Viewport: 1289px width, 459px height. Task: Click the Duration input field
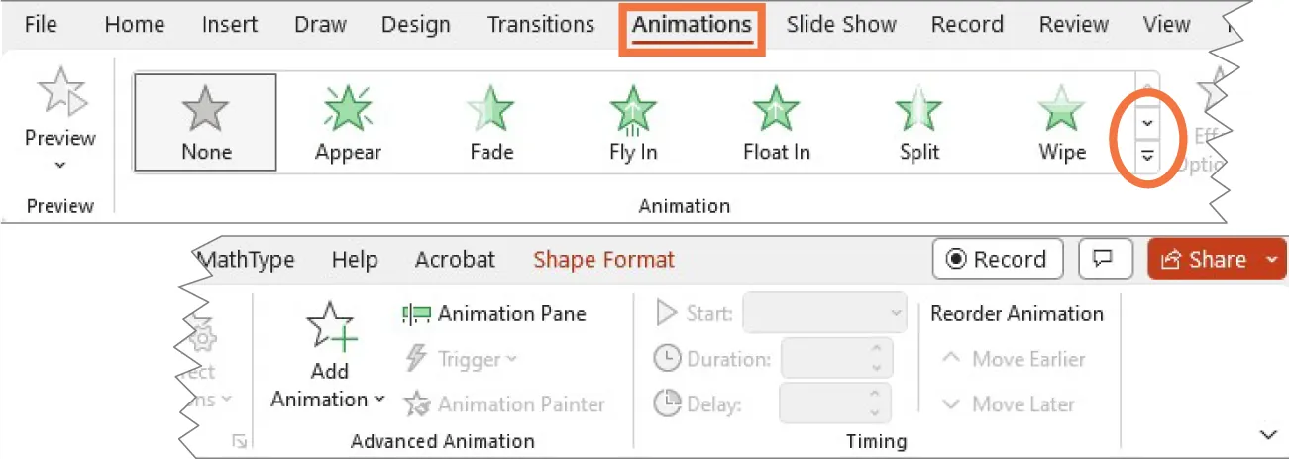(x=824, y=359)
